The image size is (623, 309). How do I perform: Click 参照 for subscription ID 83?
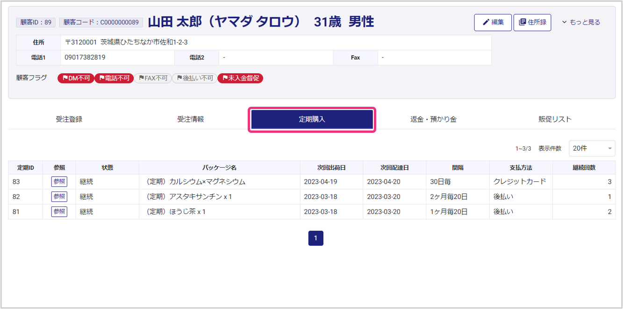tap(59, 182)
